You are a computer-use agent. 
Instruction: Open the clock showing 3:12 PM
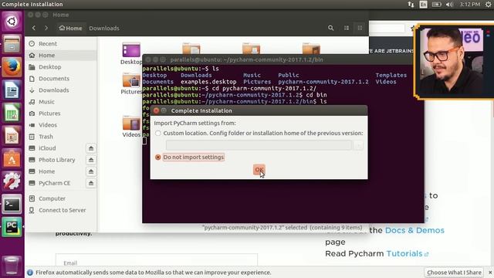coord(469,5)
